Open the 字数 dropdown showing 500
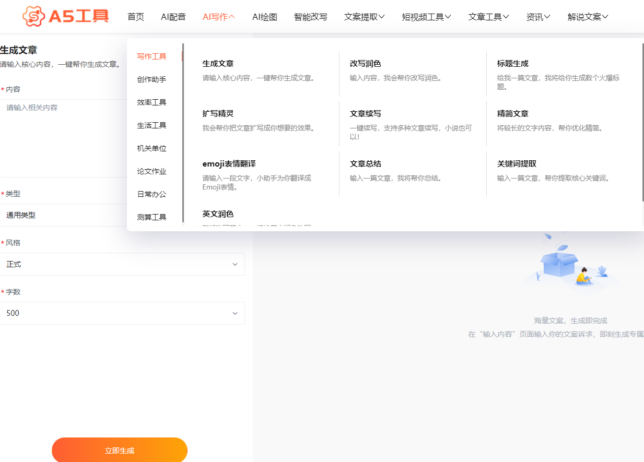Viewport: 644px width, 462px height. pyautogui.click(x=122, y=313)
